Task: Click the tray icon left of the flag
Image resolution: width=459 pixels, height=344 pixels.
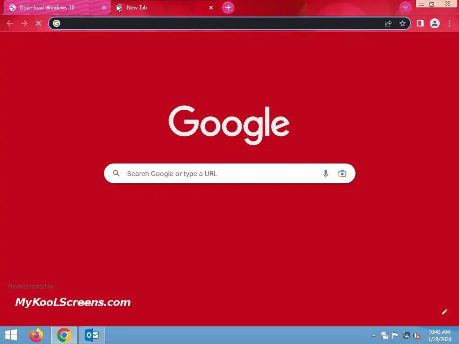Action: (384, 335)
